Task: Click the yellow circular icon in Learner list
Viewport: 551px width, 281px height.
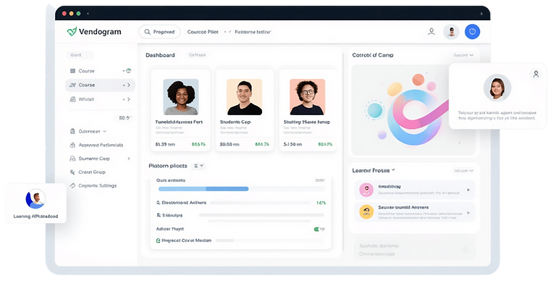Action: coord(366,212)
